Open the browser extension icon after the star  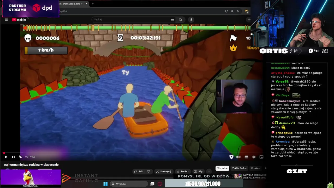tap(246, 11)
